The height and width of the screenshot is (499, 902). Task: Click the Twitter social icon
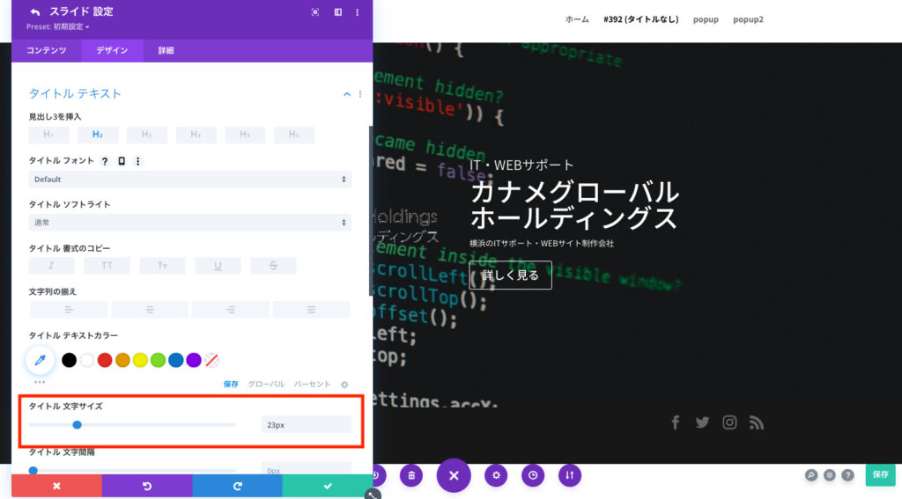pyautogui.click(x=702, y=422)
